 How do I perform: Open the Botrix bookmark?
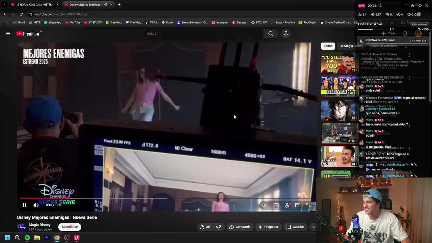pyautogui.click(x=167, y=23)
